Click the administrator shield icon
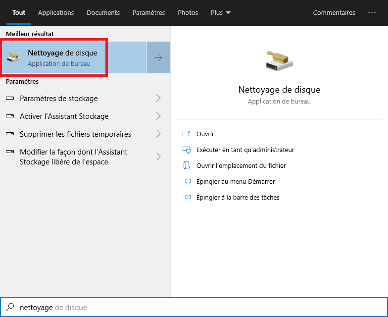Viewport: 388px width, 317px height. [x=187, y=150]
